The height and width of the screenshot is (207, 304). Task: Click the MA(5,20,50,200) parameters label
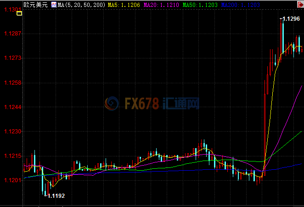[81, 5]
